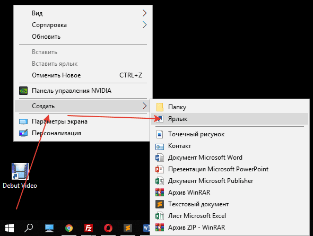
Task: Create a Документ Microsoft Publisher
Action: 230,181
